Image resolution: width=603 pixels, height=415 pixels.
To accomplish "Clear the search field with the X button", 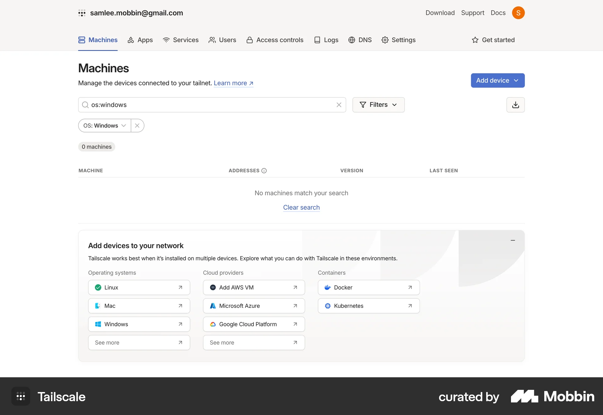I will click(339, 105).
